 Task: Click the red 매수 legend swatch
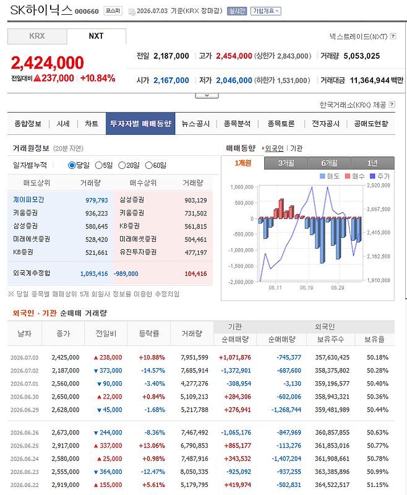click(348, 176)
